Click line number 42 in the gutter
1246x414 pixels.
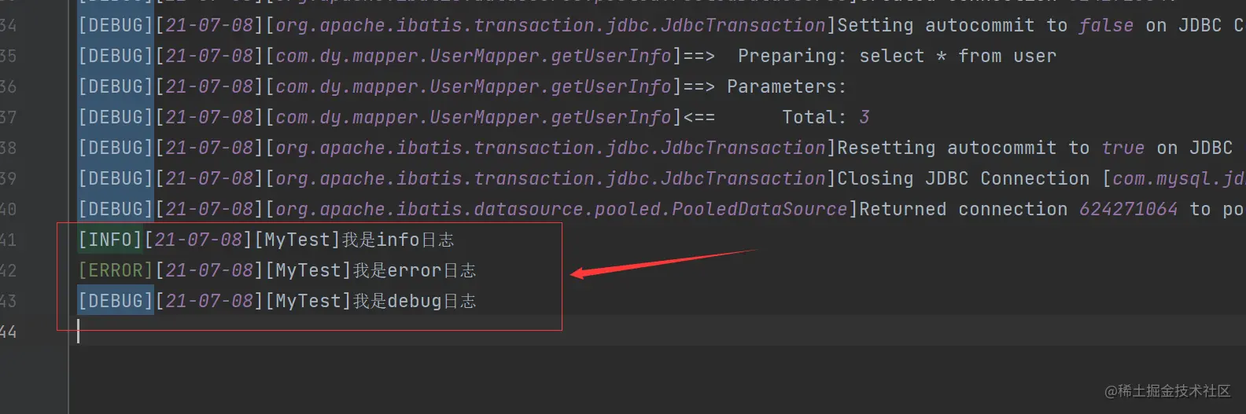(8, 270)
